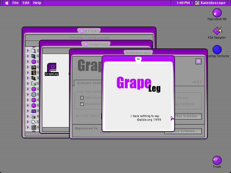The height and width of the screenshot is (173, 231).
Task: Expand the photo folder row triangle
Action: point(28,67)
